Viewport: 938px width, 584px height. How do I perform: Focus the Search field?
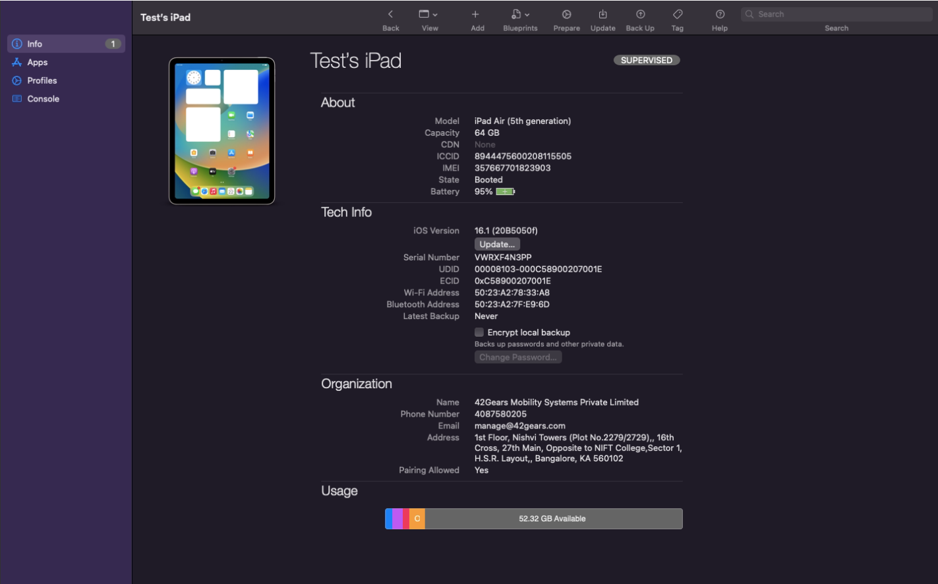[836, 14]
